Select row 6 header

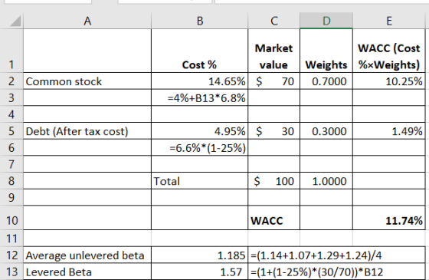[11, 147]
